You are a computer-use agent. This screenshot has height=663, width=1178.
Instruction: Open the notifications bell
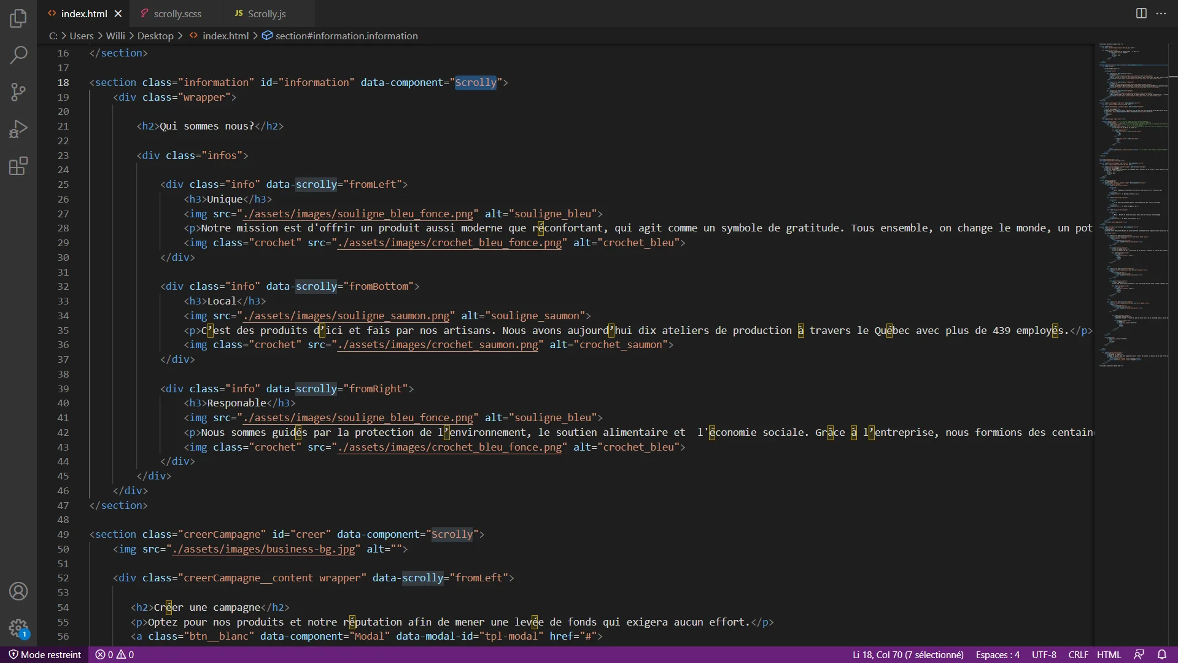[1161, 654]
